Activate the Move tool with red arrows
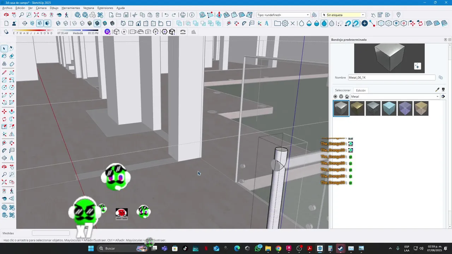 (x=4, y=111)
